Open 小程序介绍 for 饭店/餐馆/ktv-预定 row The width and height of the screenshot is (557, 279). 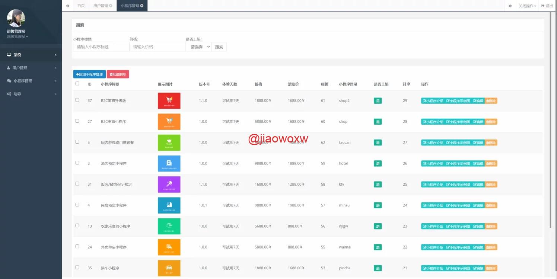433,185
